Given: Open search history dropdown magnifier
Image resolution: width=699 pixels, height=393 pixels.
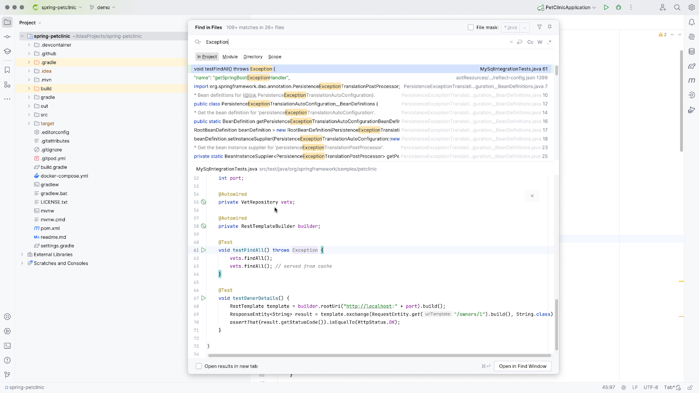Looking at the screenshot, I should [198, 42].
